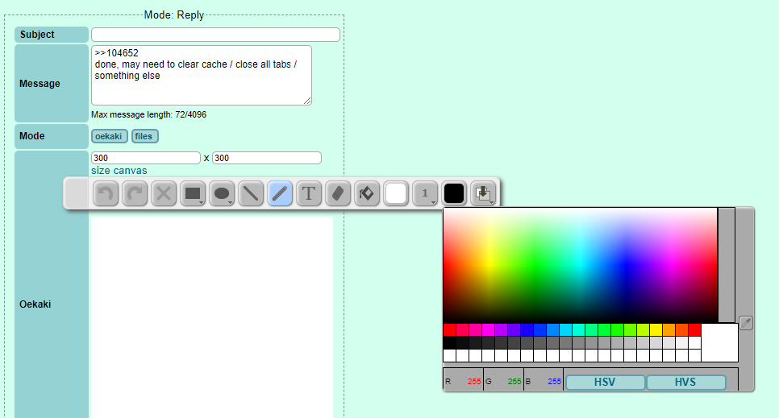The width and height of the screenshot is (779, 418).
Task: Click the Subject input field
Action: 215,35
